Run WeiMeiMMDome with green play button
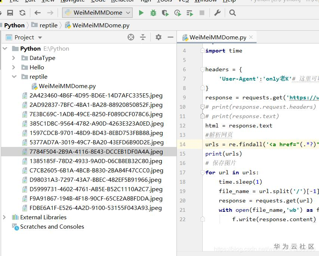319x256 pixels. coord(141,13)
